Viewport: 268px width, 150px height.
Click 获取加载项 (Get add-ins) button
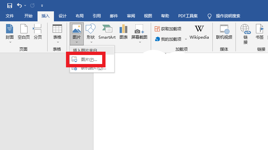pos(168,29)
